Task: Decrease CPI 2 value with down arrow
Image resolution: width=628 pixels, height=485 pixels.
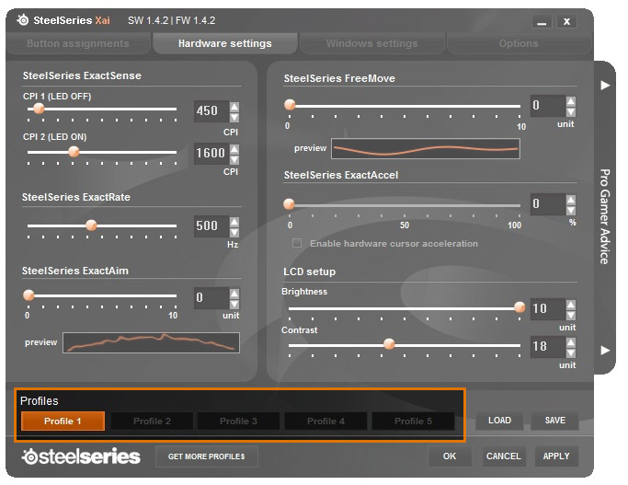Action: tap(234, 159)
